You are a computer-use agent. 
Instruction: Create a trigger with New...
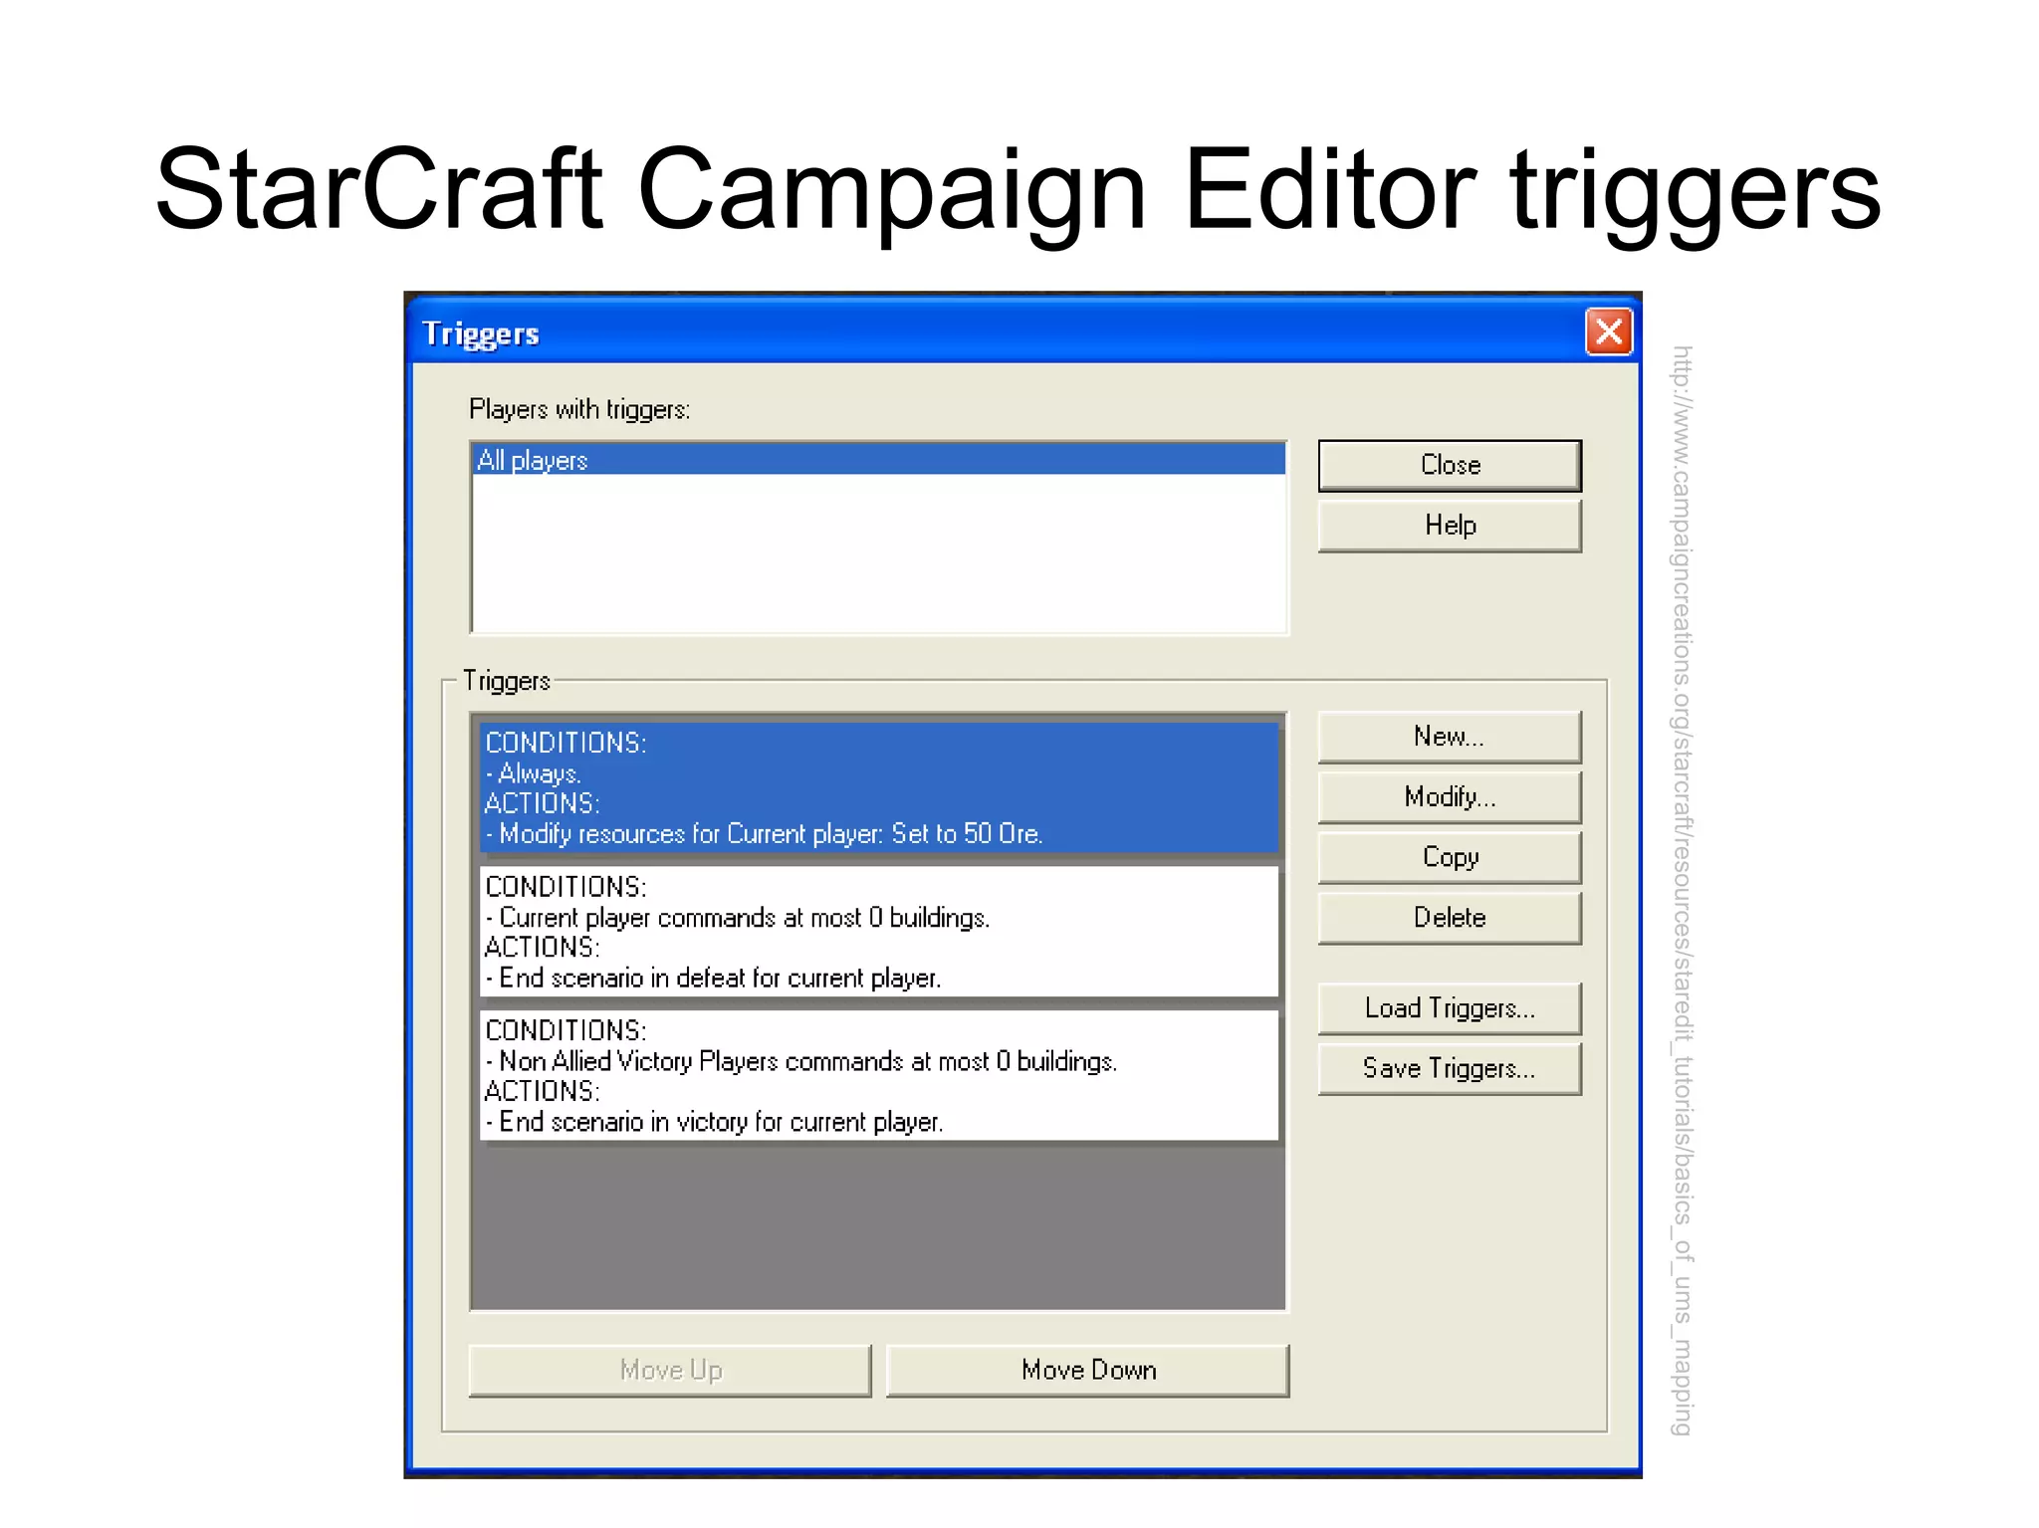pos(1450,737)
